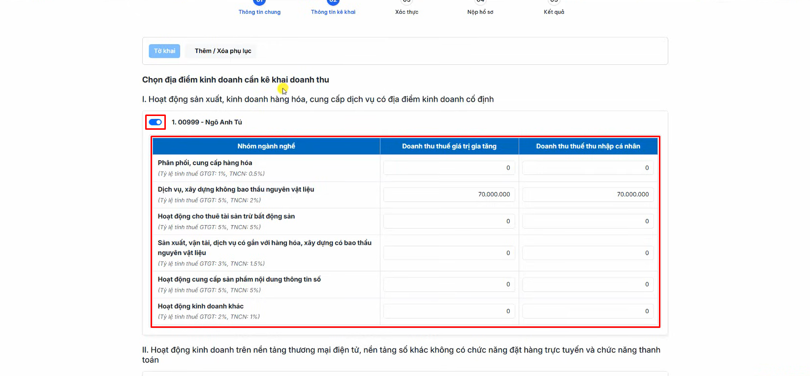Click heading Chọn địa điểm kinh doanh cần kê khai
The image size is (810, 376).
236,80
